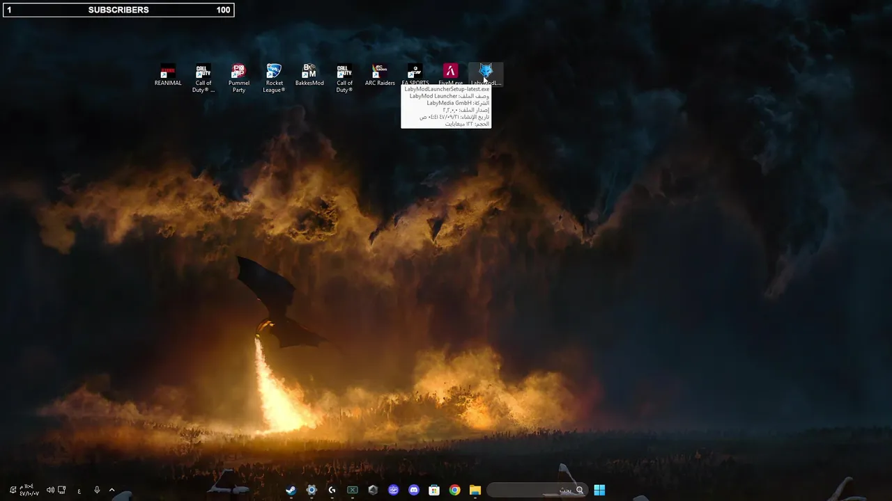Select the FiveM.exe desktop icon

[451, 74]
